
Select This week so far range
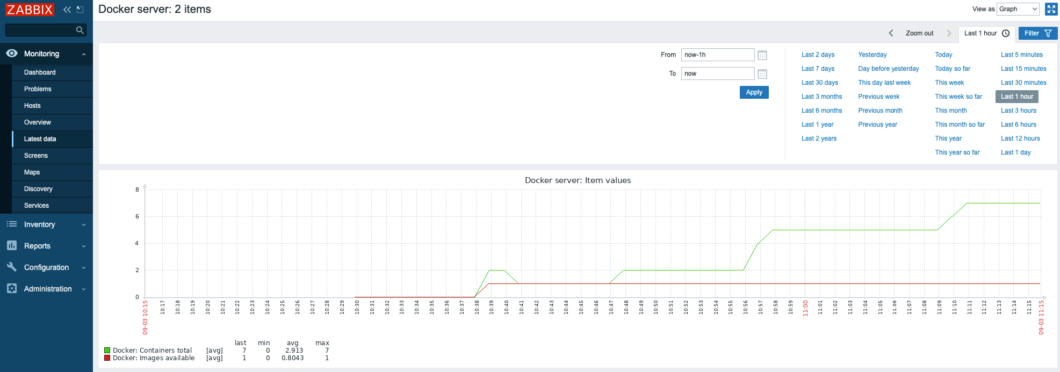point(958,97)
